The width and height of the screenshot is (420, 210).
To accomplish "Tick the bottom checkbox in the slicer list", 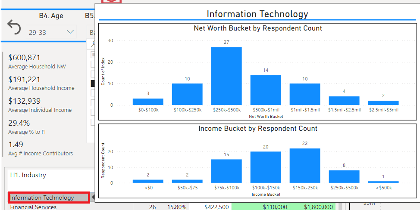I will 92,122.
